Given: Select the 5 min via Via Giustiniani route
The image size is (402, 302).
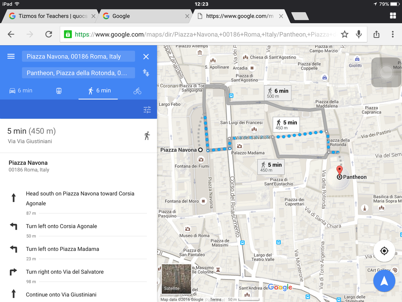Looking at the screenshot, I should (79, 136).
